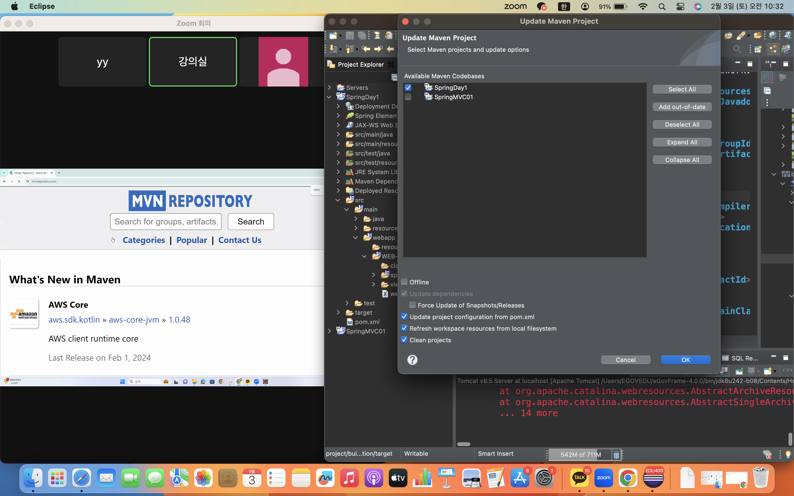Expand src/main/java folder in tree
794x496 pixels.
338,134
